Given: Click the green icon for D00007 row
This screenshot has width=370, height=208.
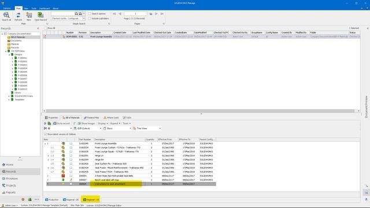Looking at the screenshot, I should click(x=63, y=180).
